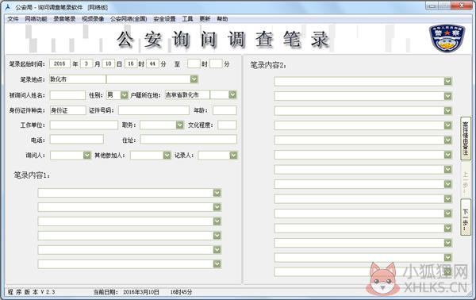This screenshot has height=300, width=476.
Task: Open the 网络功能 menu
Action: [x=36, y=19]
